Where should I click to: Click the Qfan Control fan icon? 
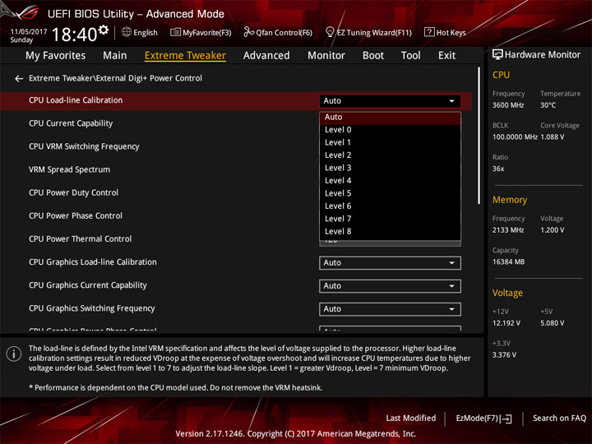[x=248, y=32]
